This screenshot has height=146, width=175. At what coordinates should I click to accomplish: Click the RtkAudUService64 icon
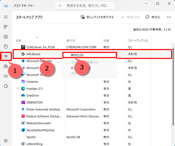(23, 123)
